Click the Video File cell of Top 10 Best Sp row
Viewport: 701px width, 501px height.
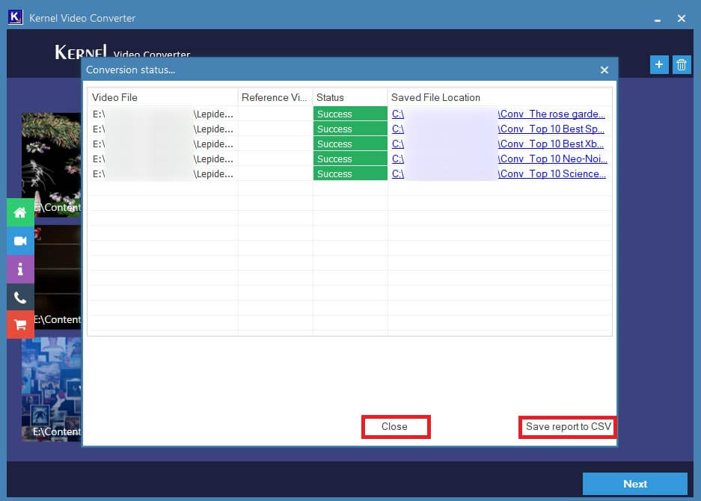tap(163, 129)
